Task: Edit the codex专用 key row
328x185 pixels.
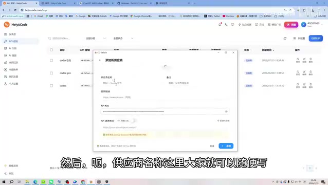Action: tap(304, 60)
